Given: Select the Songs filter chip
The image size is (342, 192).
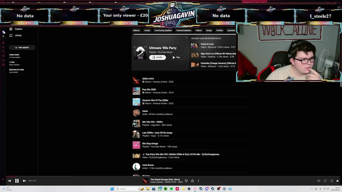Looking at the screenshot, I should coord(209,30).
